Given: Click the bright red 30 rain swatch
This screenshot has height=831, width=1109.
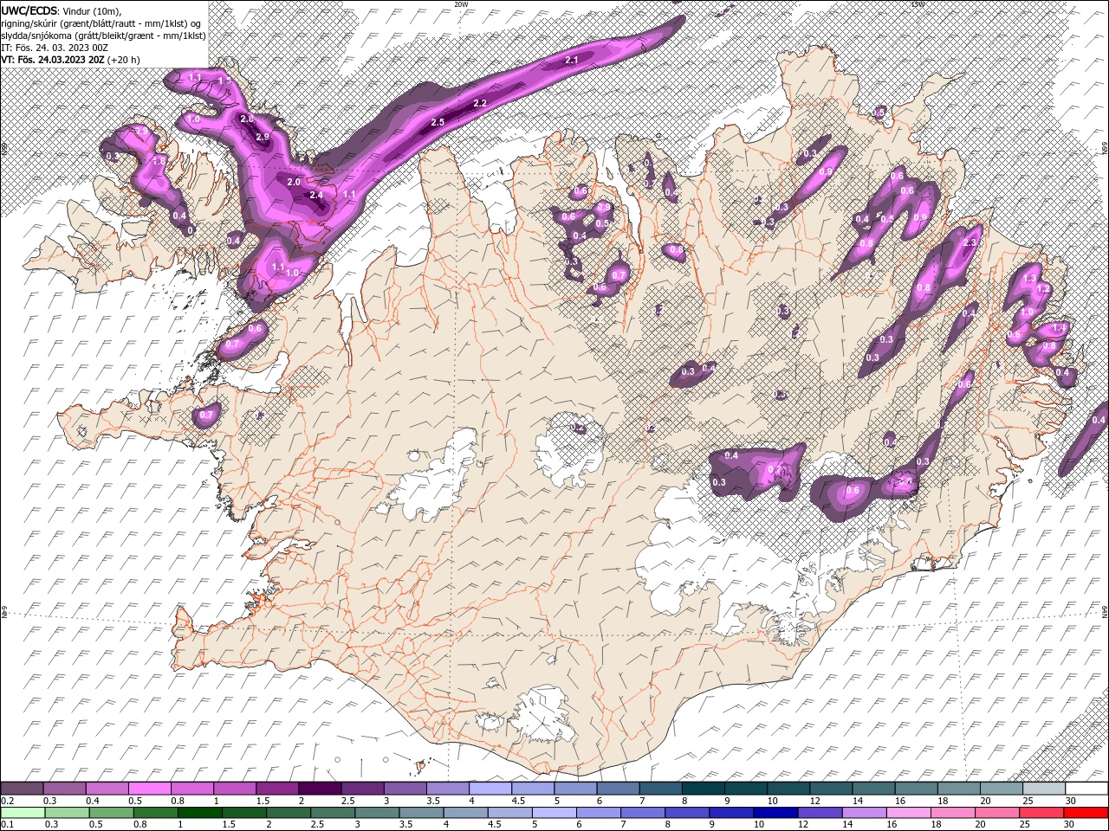Looking at the screenshot, I should click(1085, 813).
